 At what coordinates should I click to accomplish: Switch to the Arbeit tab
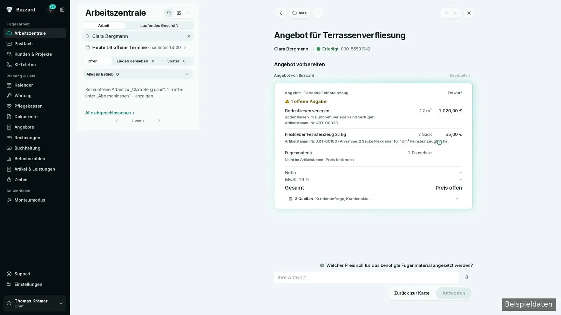tap(103, 26)
